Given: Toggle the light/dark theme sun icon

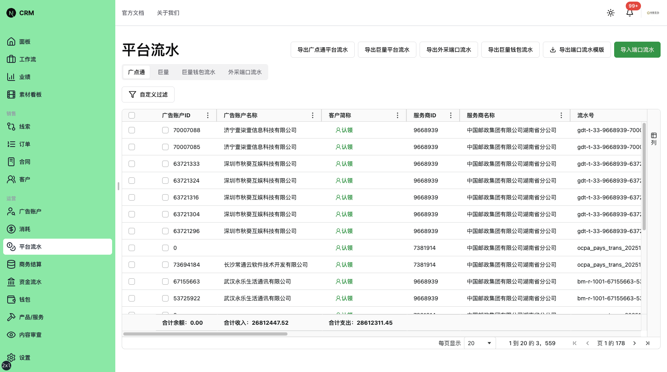Looking at the screenshot, I should coord(611,13).
